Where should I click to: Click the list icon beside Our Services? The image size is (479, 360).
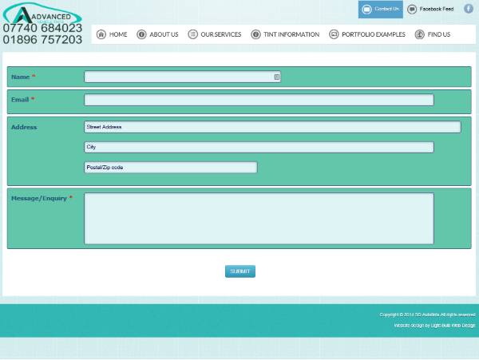192,34
